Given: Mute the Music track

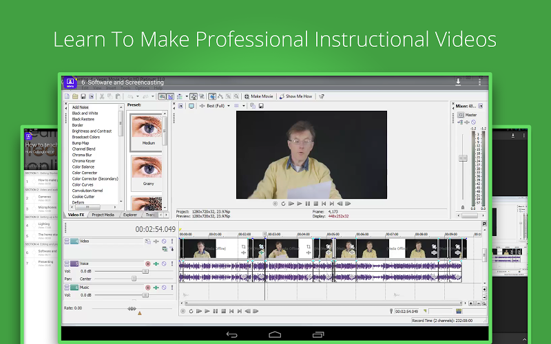Looking at the screenshot, I should [x=164, y=287].
